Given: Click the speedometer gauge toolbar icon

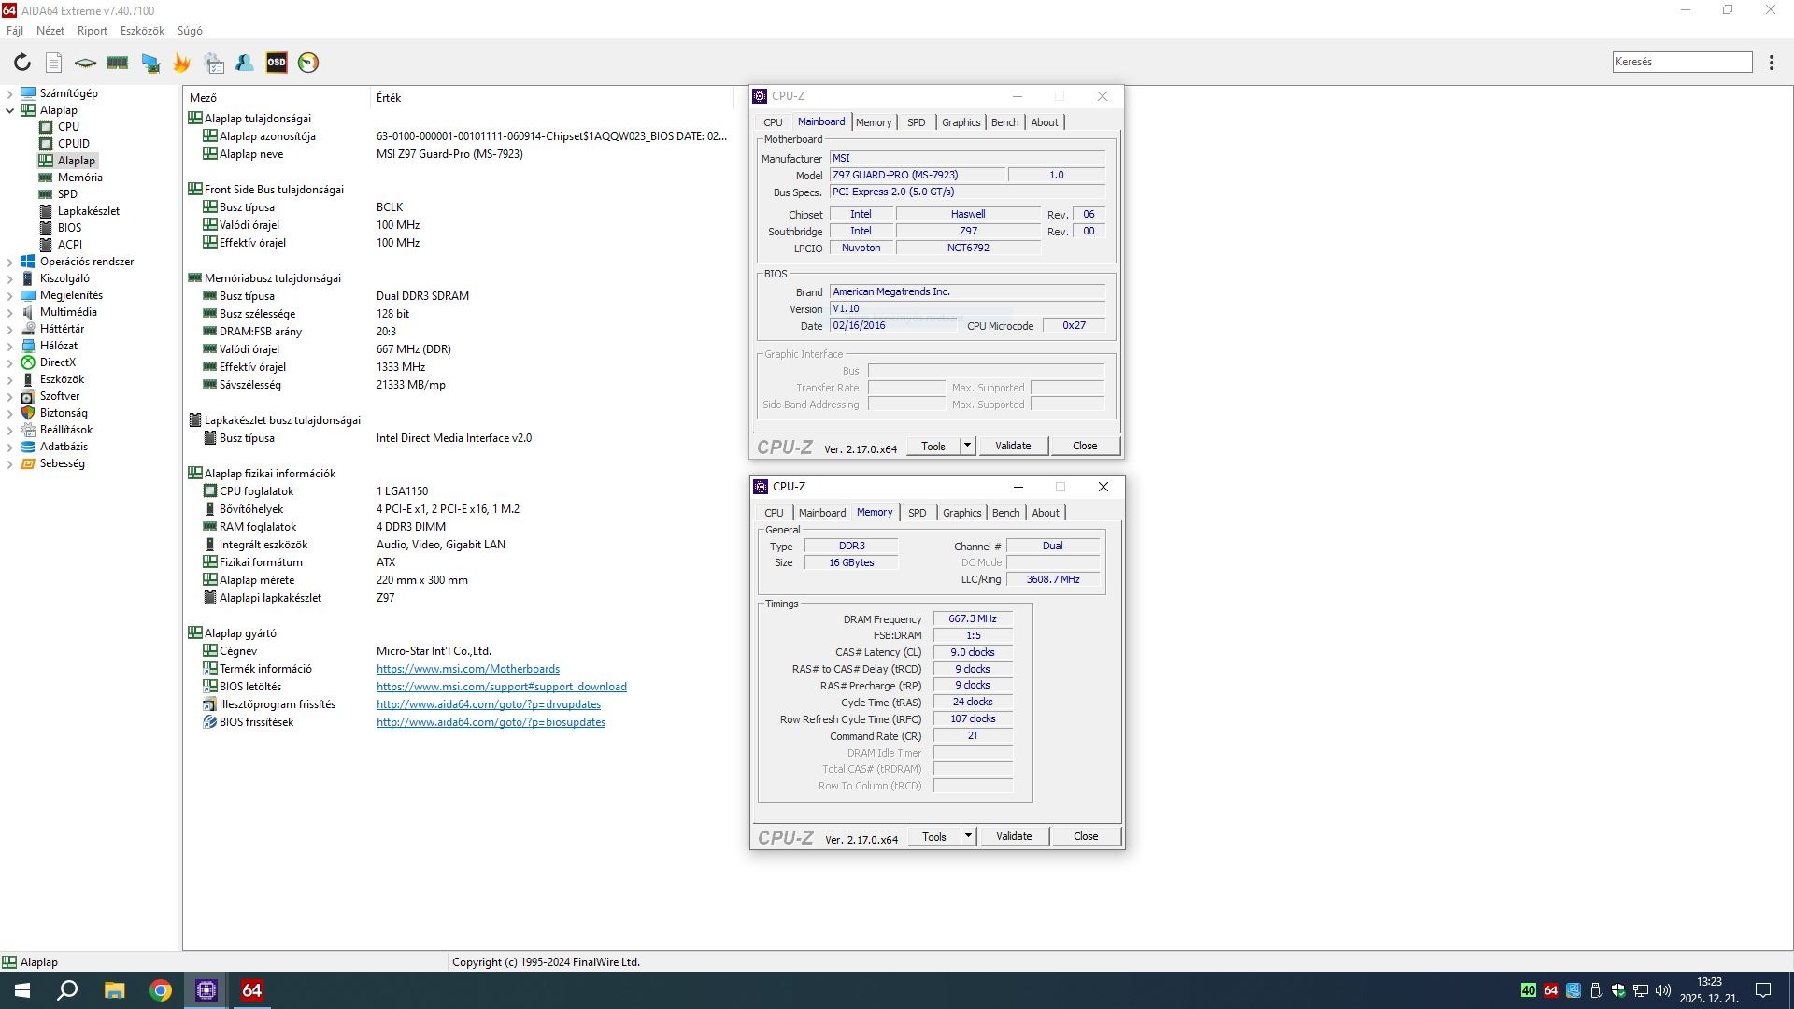Looking at the screenshot, I should [308, 63].
